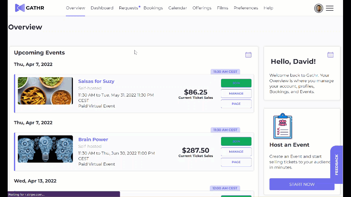351x197 pixels.
Task: Open the Calendar tab
Action: 178,8
